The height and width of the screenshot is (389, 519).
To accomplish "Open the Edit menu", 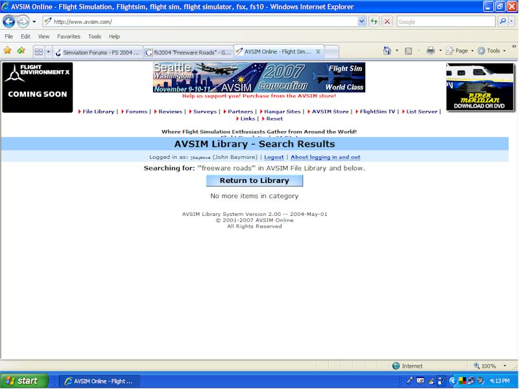I will 25,36.
